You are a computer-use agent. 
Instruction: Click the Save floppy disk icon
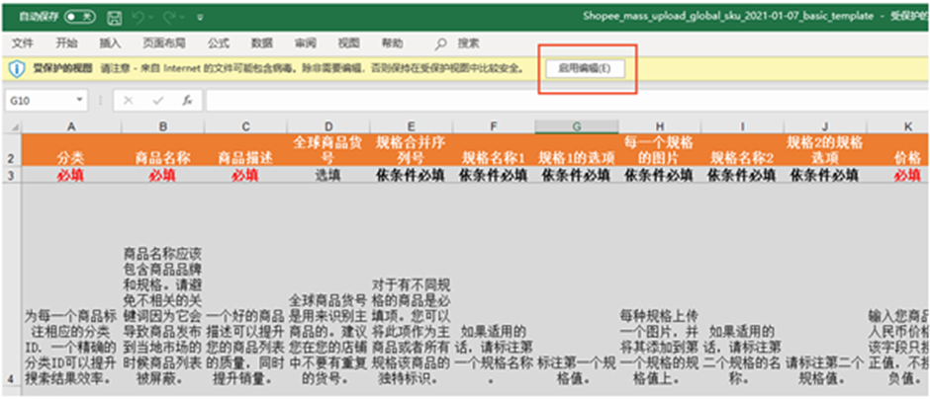114,17
